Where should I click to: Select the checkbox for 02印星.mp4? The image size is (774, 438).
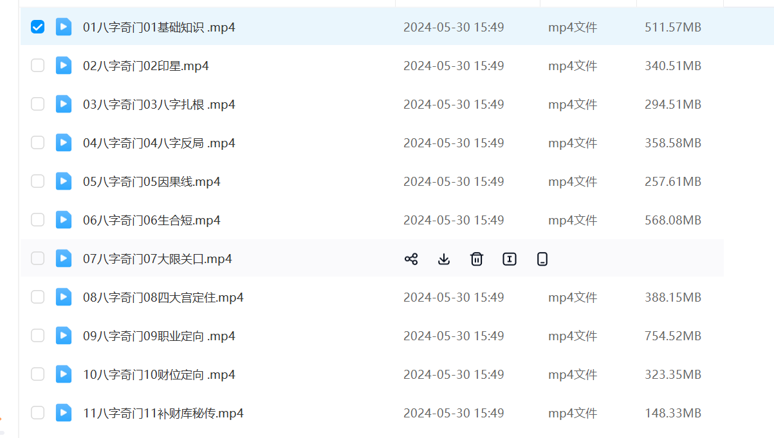tap(38, 66)
